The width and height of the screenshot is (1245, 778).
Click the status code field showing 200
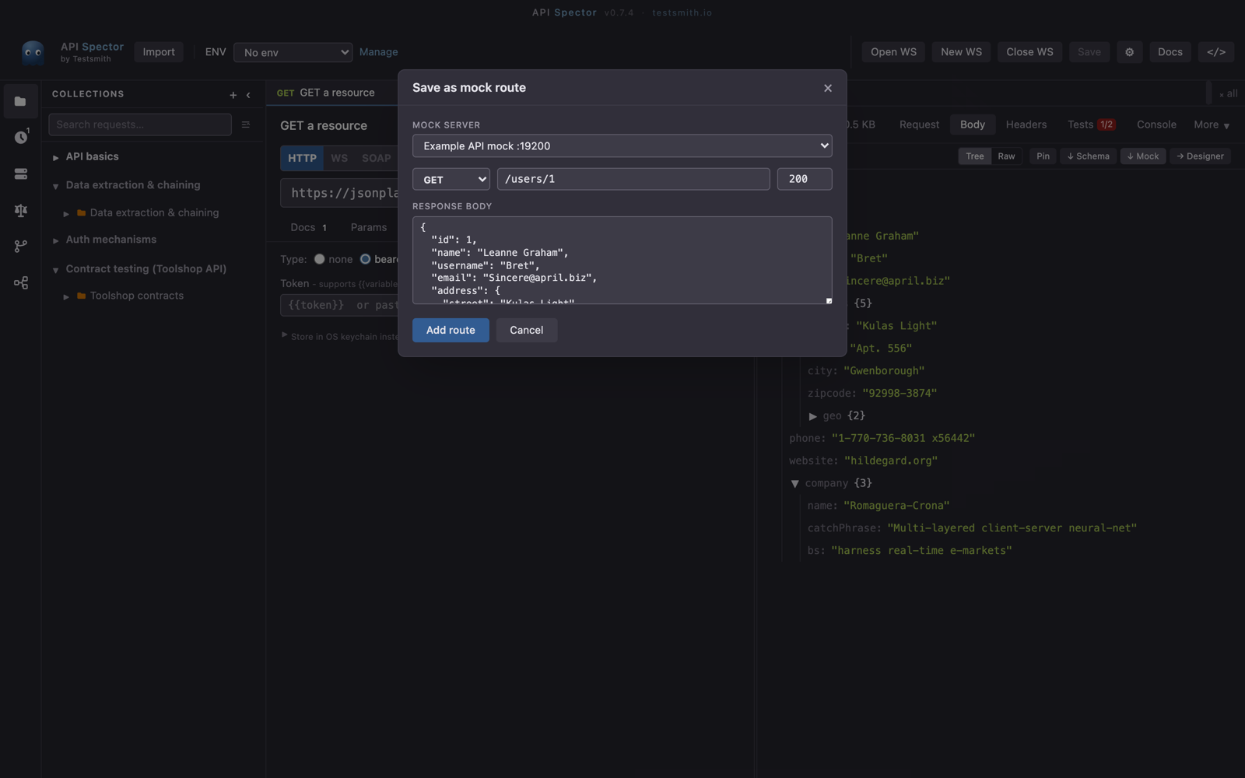(x=805, y=179)
